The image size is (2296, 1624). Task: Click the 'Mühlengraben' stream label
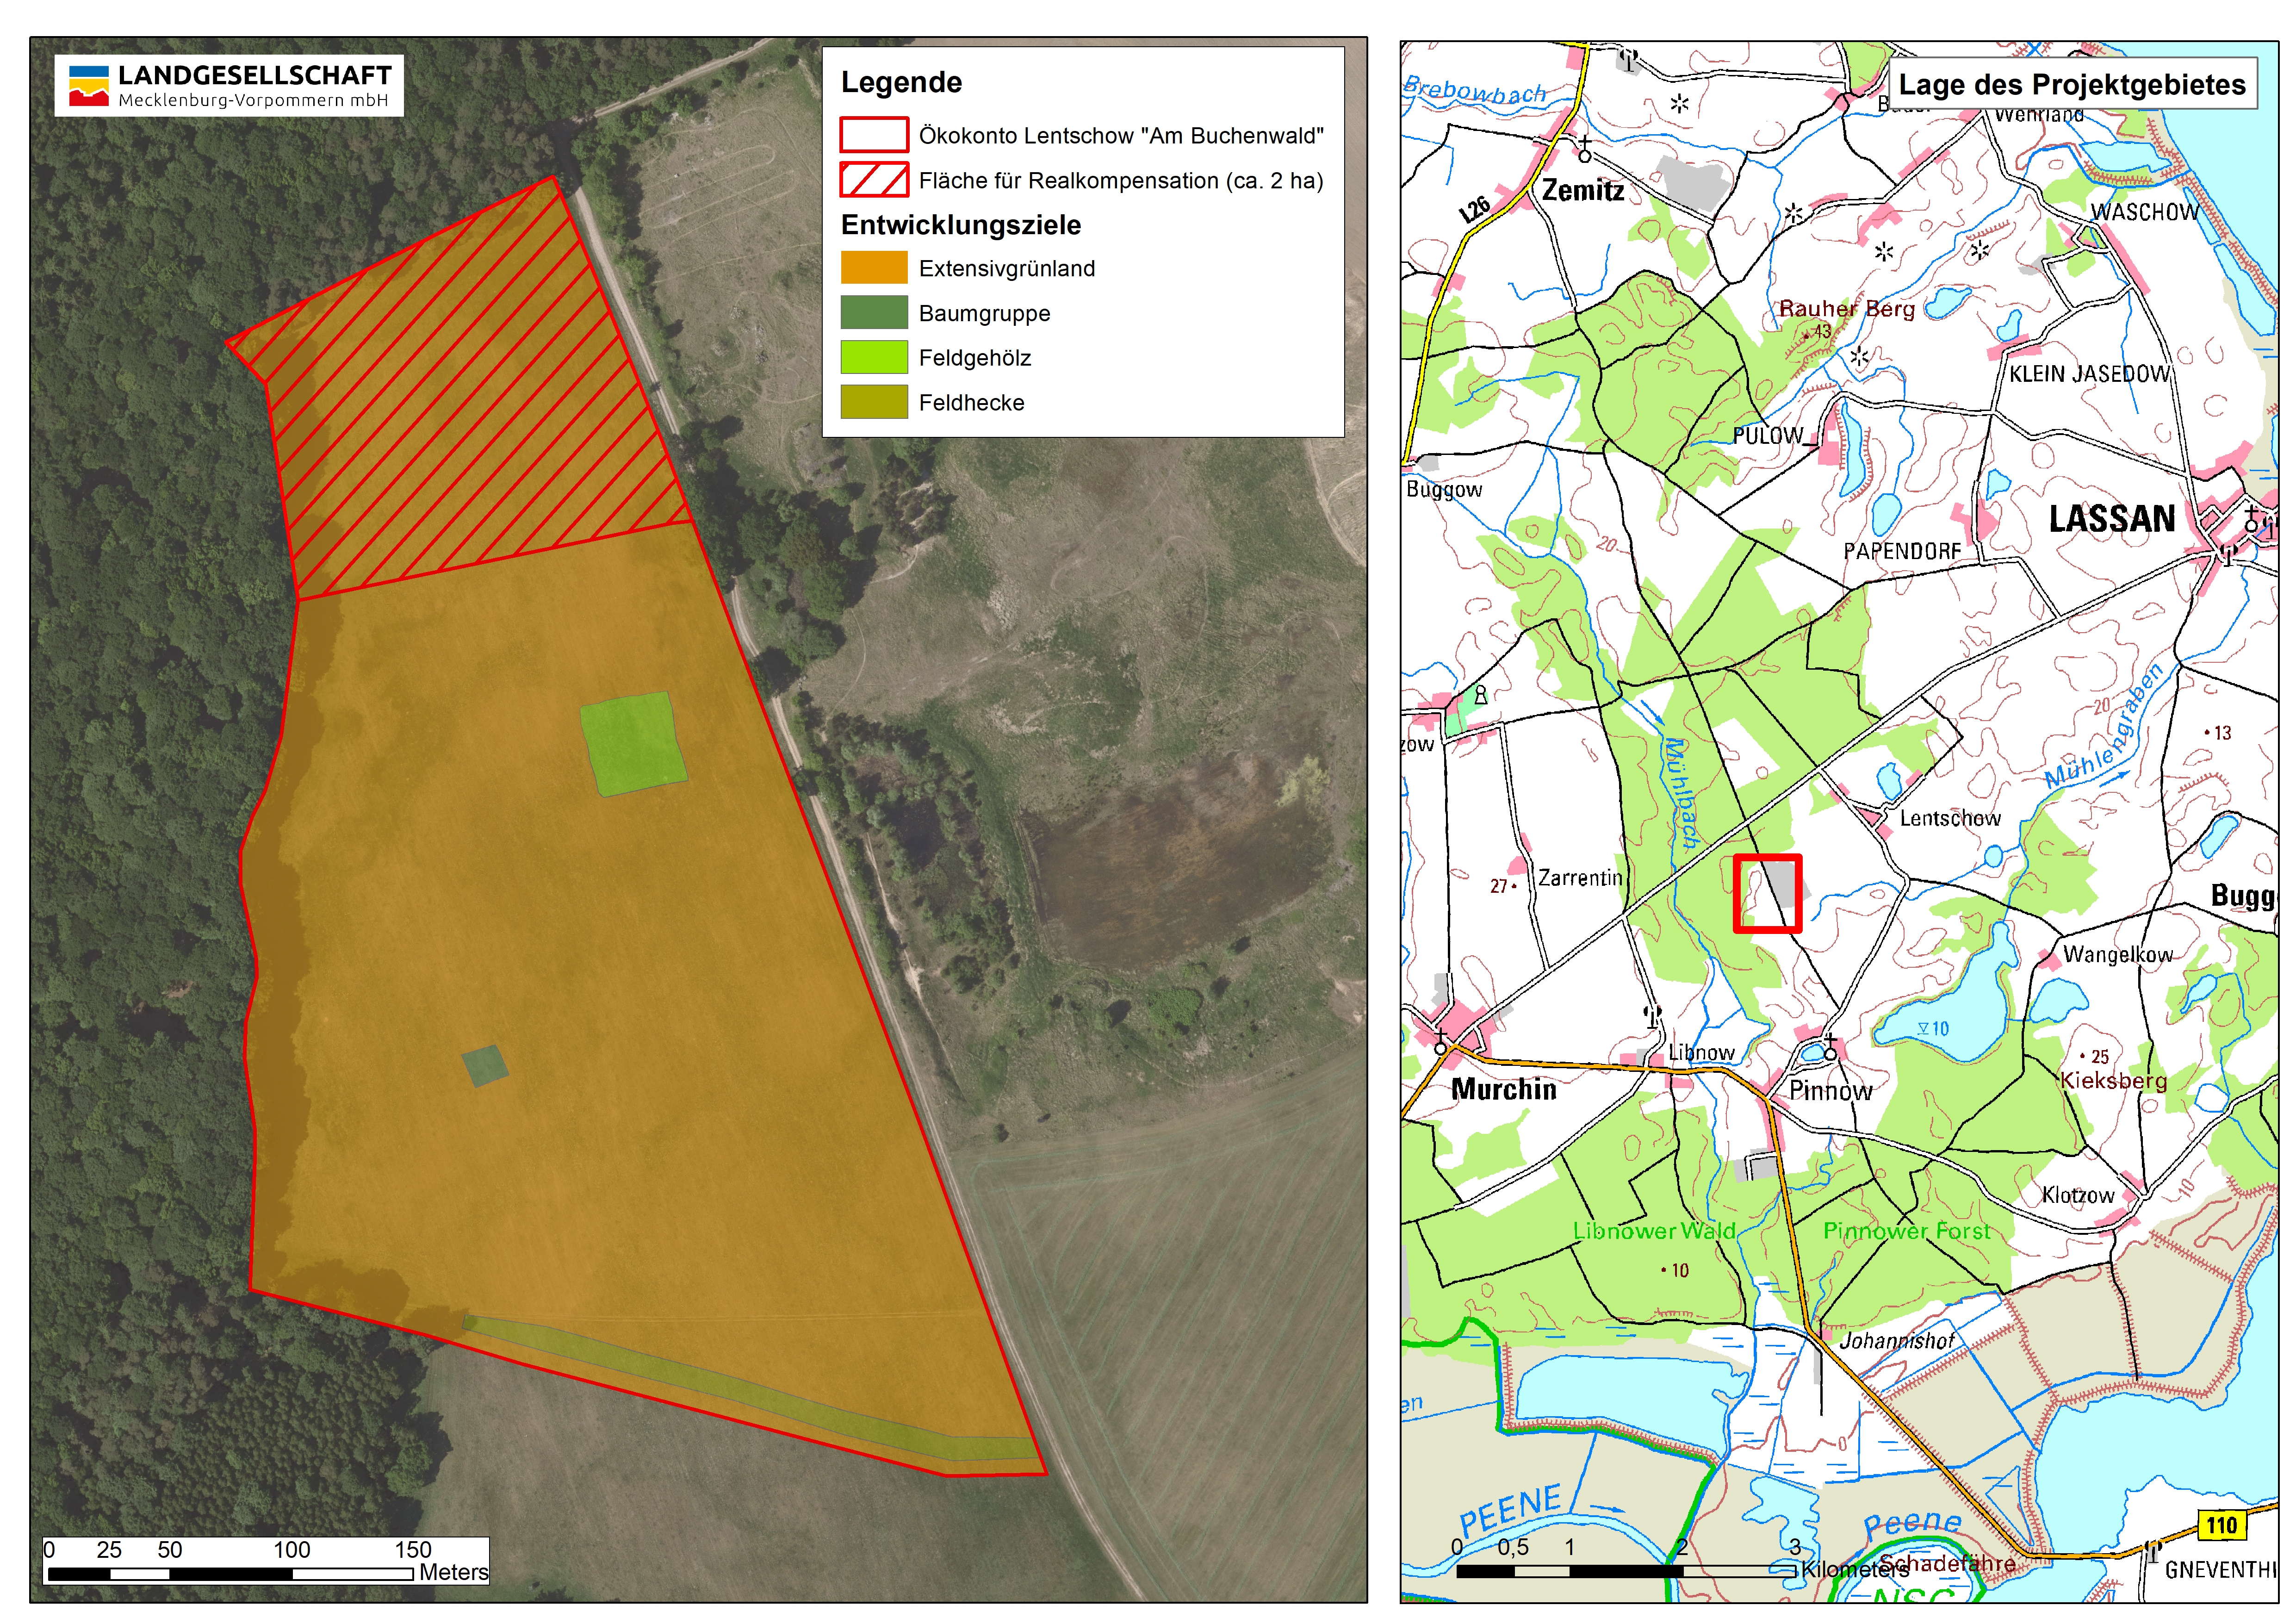(2104, 727)
